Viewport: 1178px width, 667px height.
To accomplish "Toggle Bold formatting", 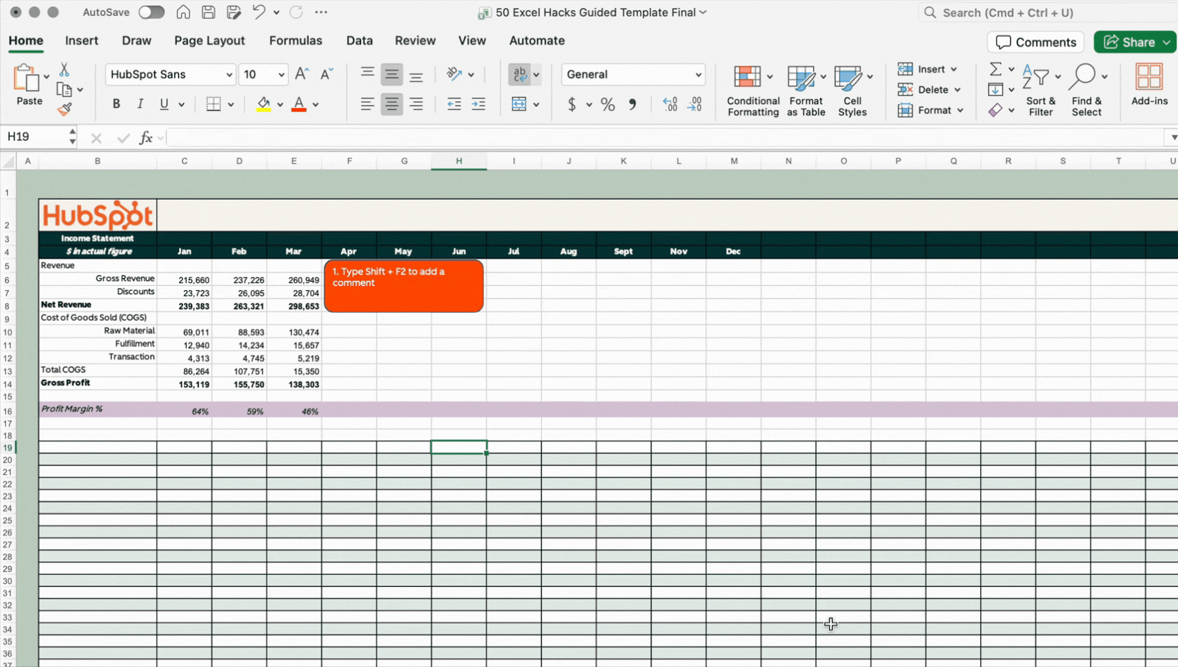I will point(116,104).
